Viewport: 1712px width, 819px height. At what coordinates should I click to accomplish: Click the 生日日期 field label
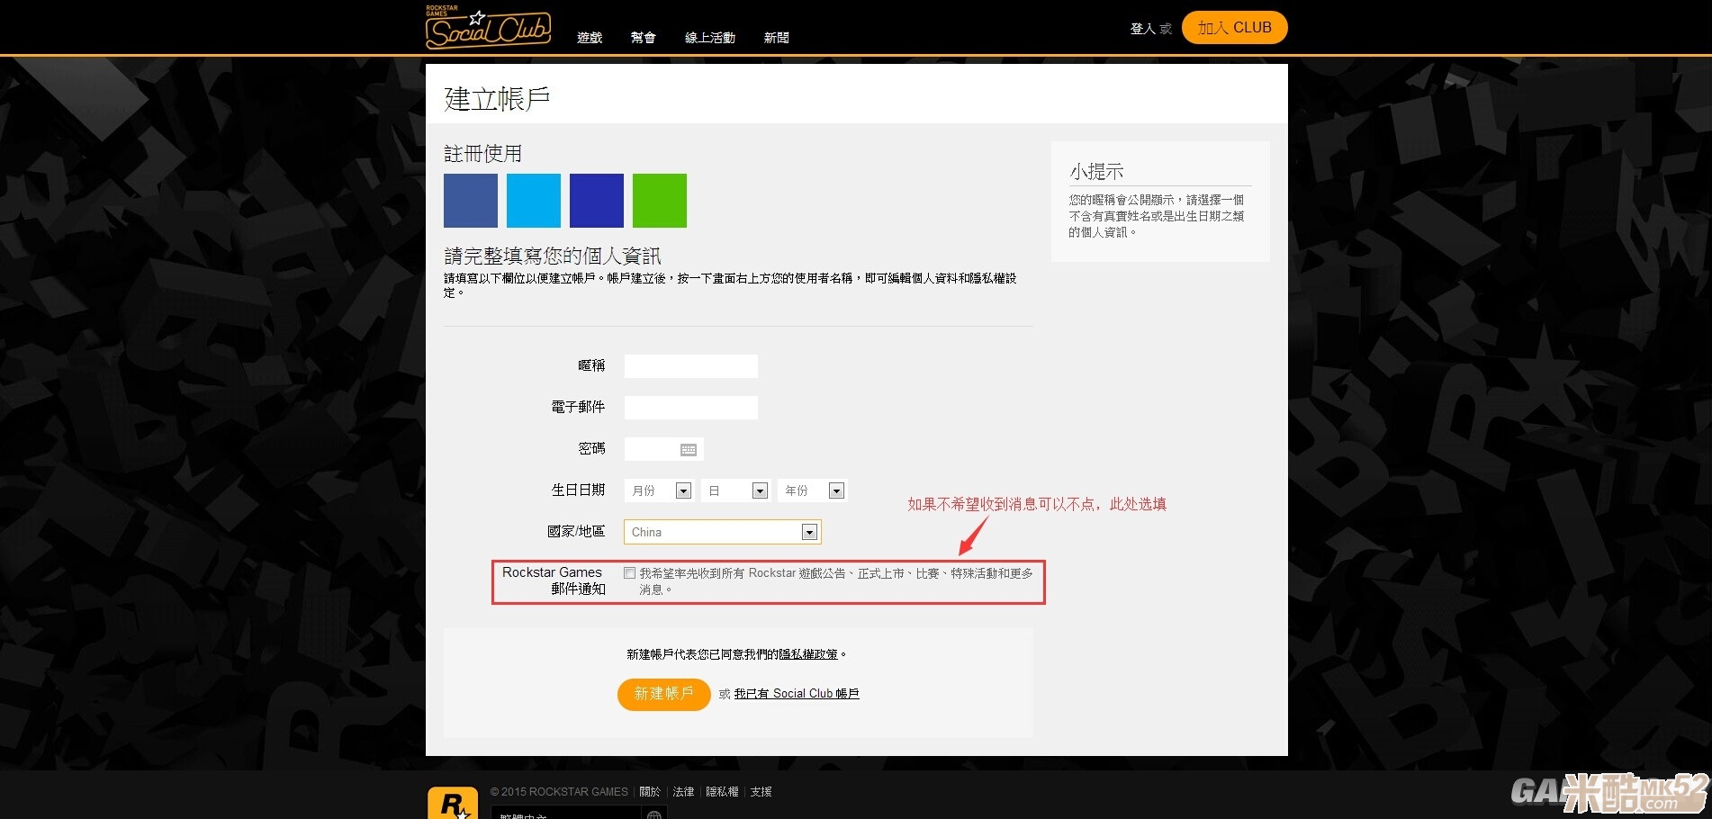pos(578,490)
